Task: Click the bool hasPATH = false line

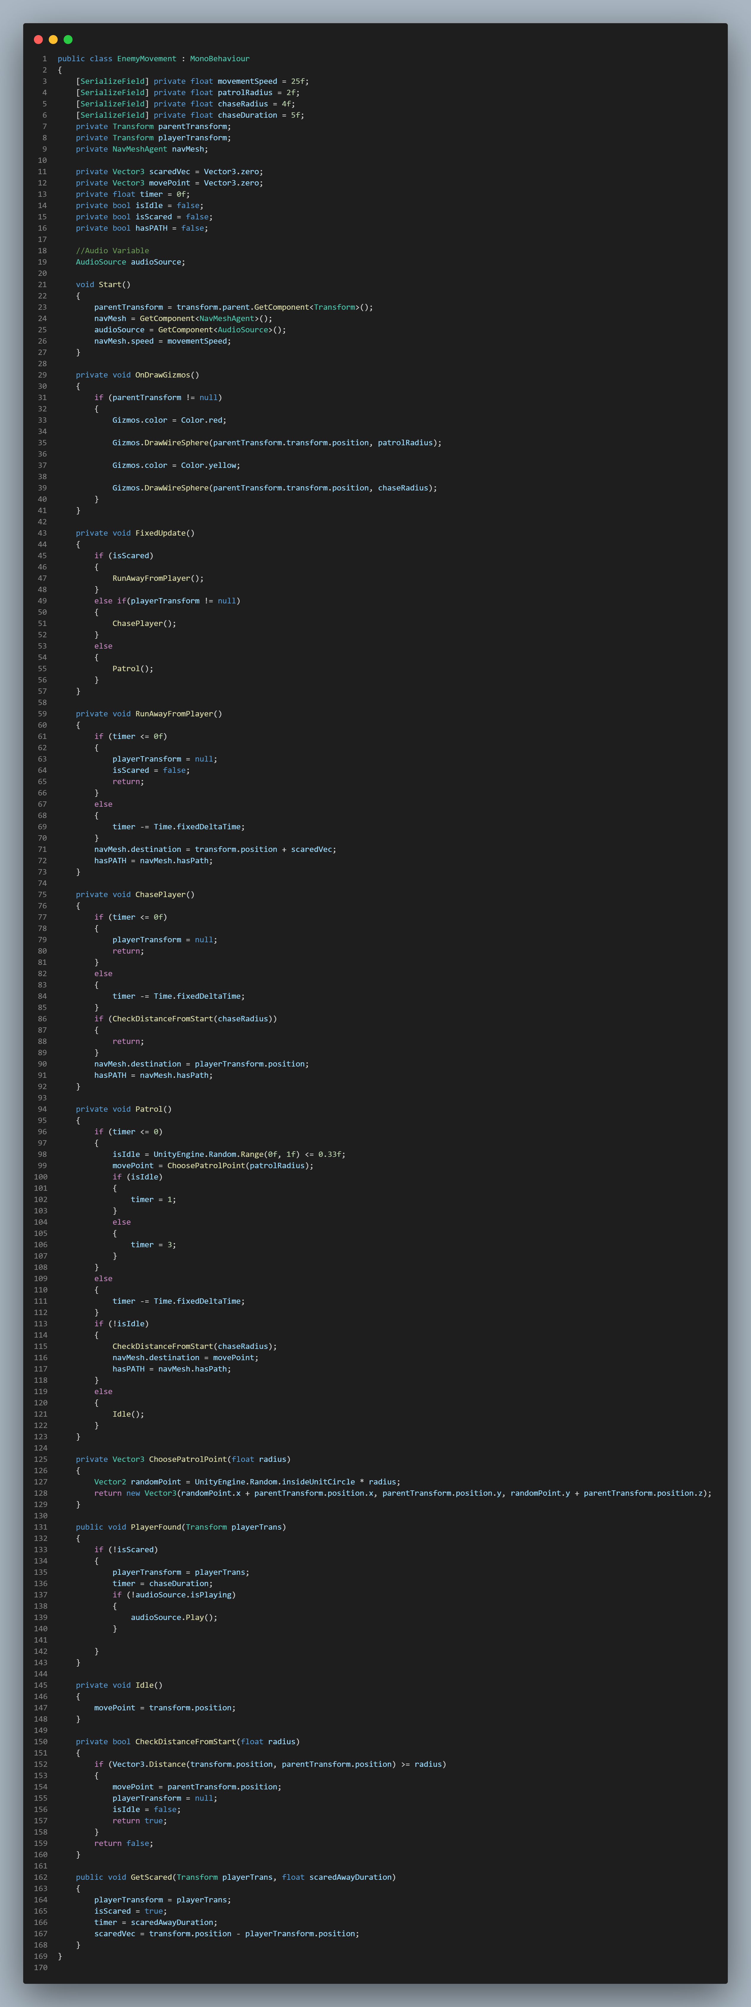Action: point(142,228)
